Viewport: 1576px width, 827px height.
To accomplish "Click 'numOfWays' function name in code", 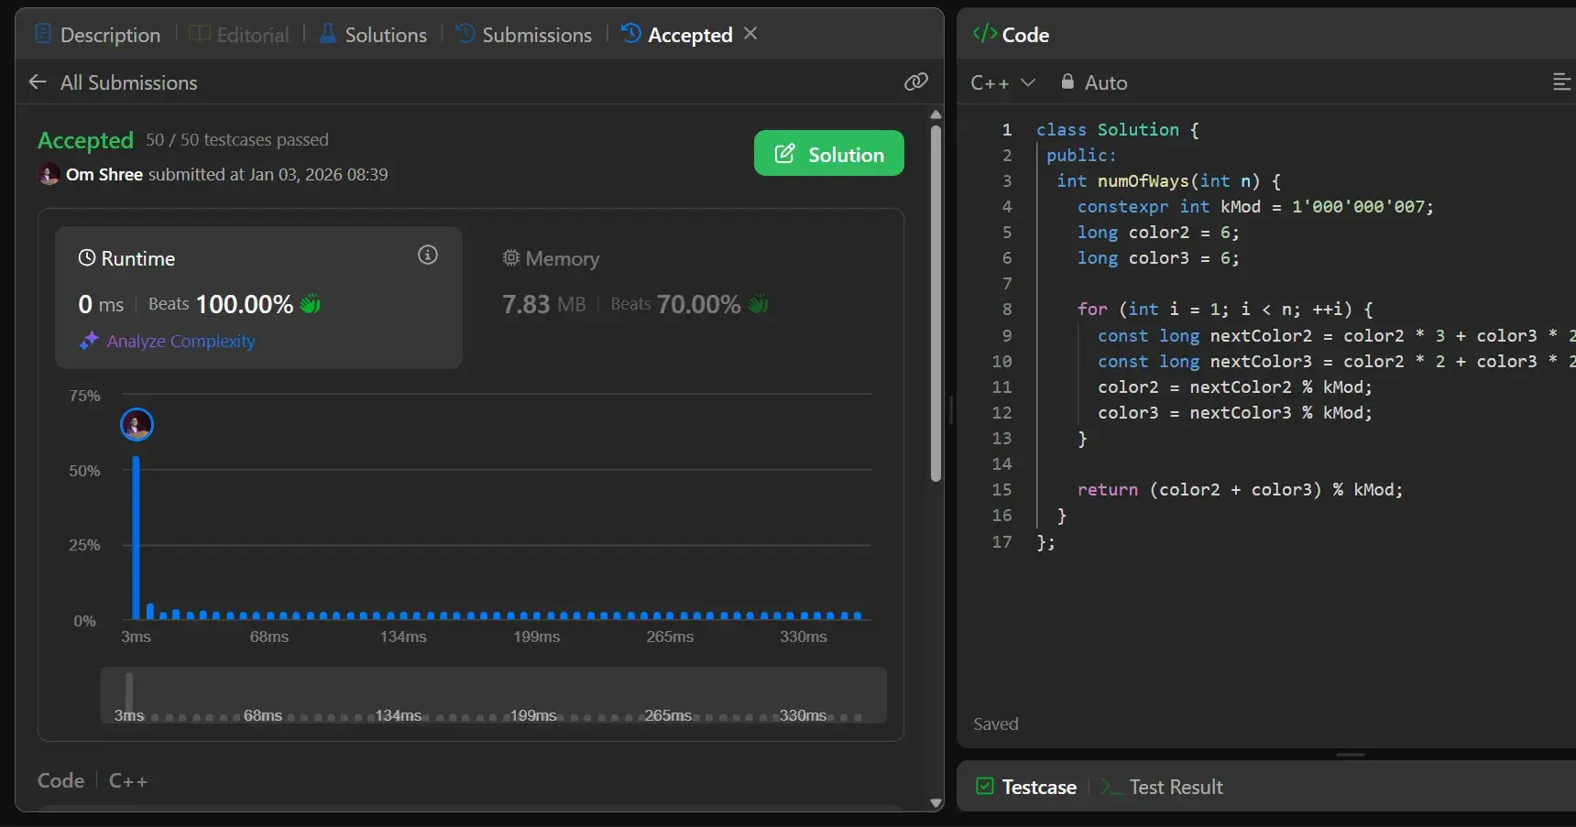I will (1144, 181).
